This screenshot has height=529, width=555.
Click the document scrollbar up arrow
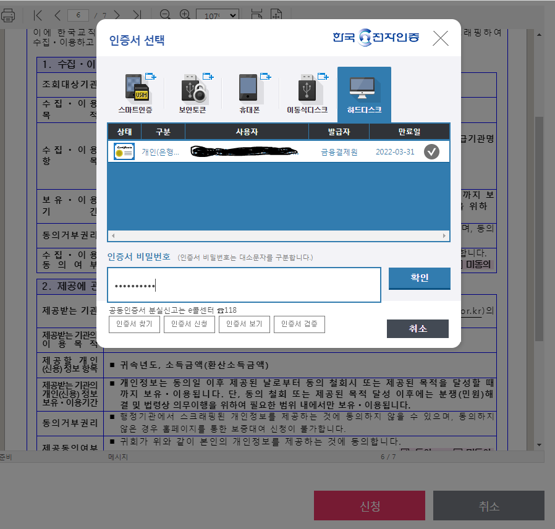[x=539, y=35]
